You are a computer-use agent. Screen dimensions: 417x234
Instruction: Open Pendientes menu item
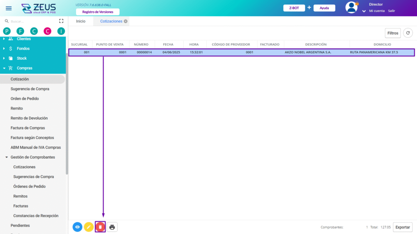click(x=20, y=225)
